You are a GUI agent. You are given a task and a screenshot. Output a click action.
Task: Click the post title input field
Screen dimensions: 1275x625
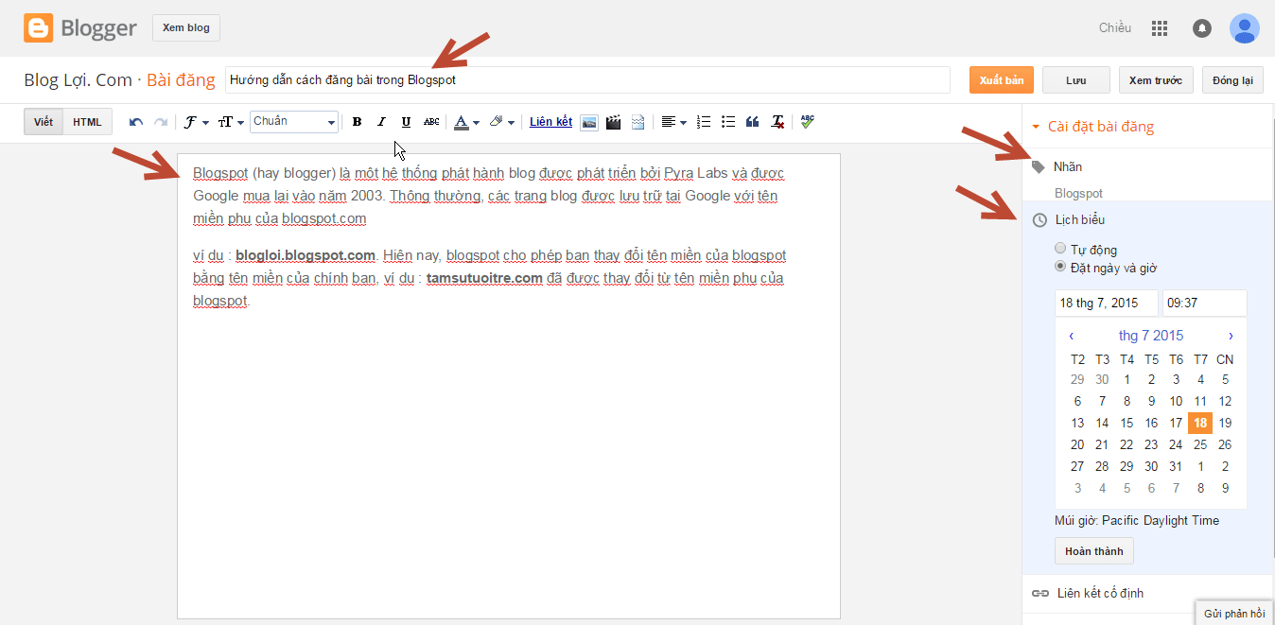click(x=586, y=80)
